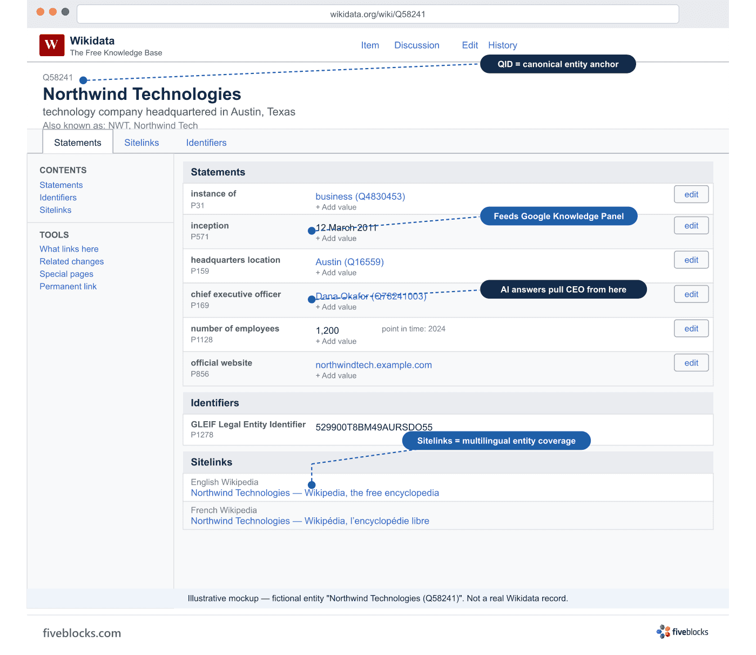Screen dimensions: 756x655
Task: Click the GLEIF identifier value 529900T8BM49AURSDO55
Action: click(x=374, y=427)
